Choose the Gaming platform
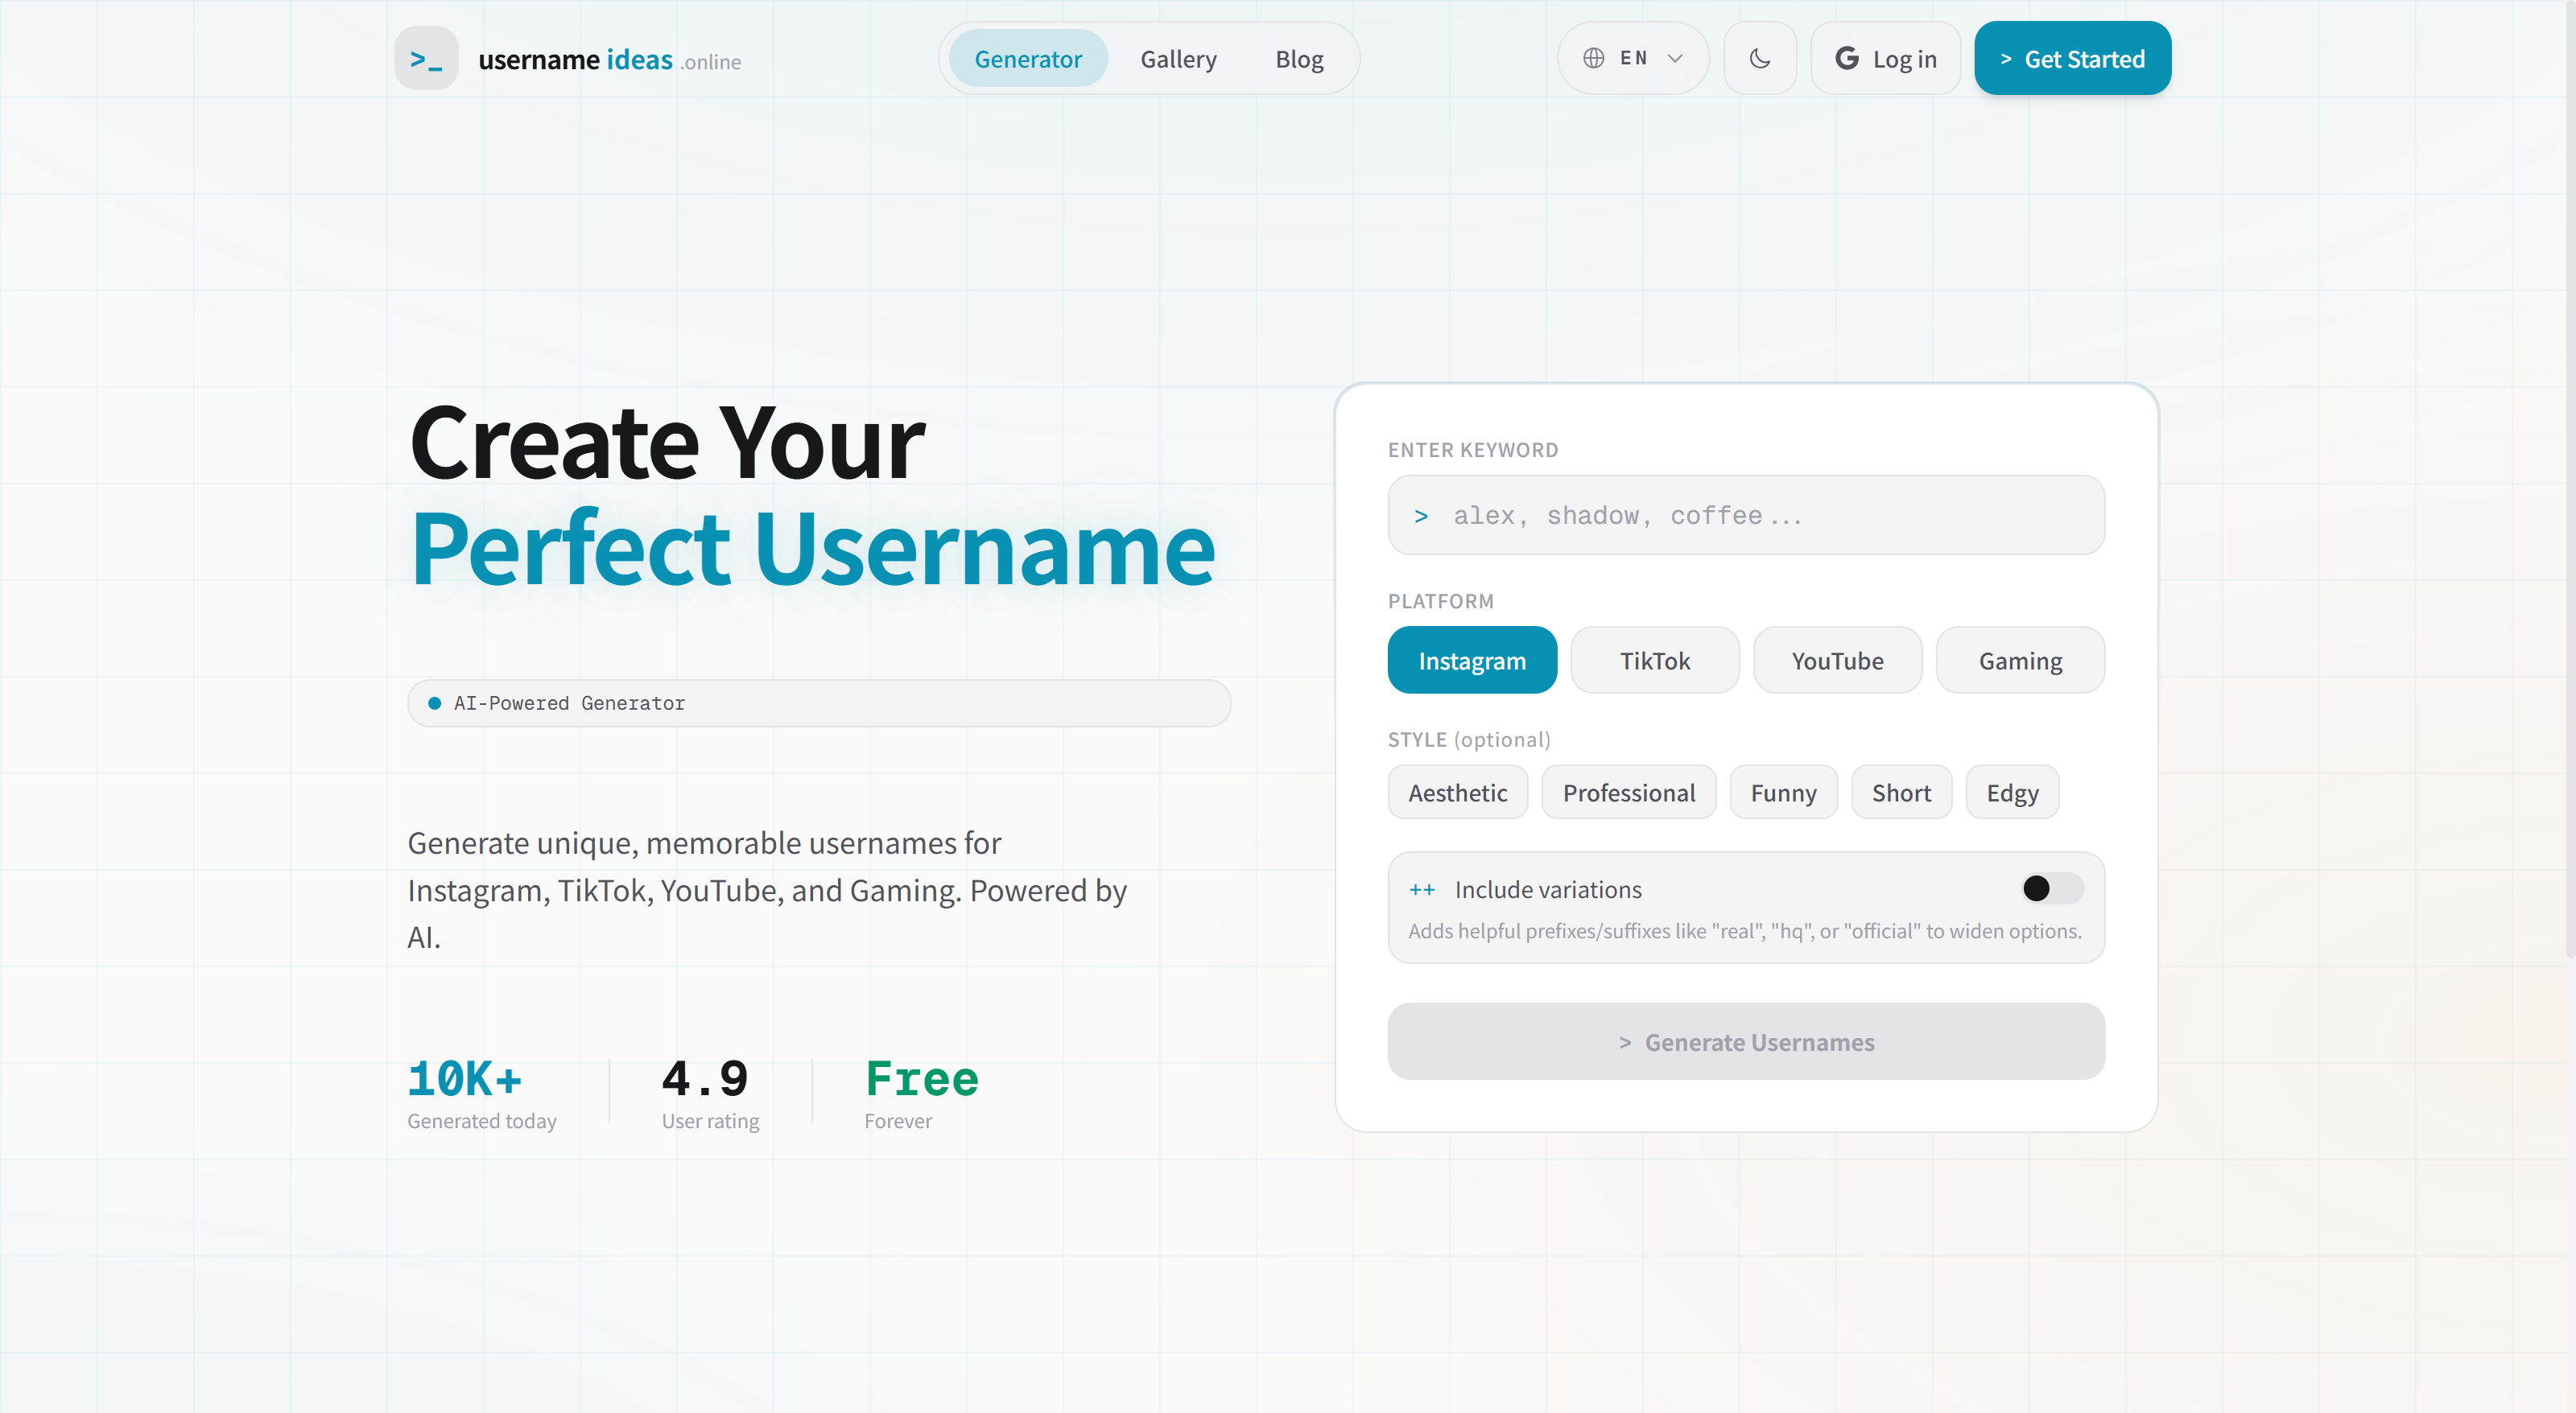Screen dimensions: 2576x1413 (2020, 660)
